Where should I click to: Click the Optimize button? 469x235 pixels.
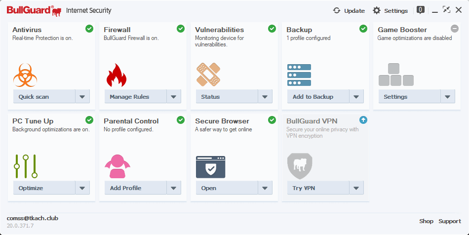[43, 188]
